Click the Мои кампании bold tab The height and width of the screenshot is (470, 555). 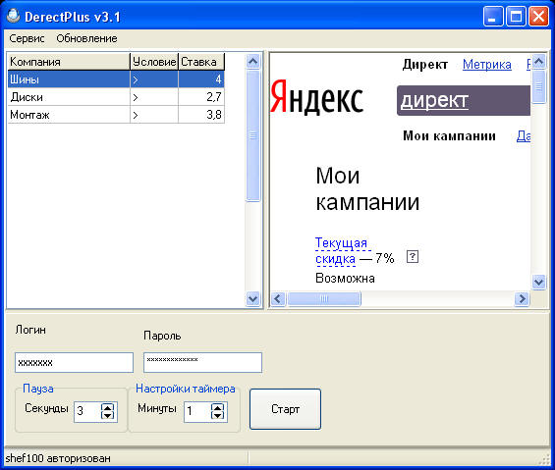point(449,135)
